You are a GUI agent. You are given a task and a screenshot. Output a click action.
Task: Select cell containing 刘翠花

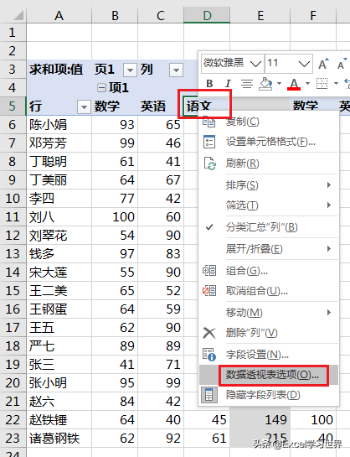pos(59,236)
